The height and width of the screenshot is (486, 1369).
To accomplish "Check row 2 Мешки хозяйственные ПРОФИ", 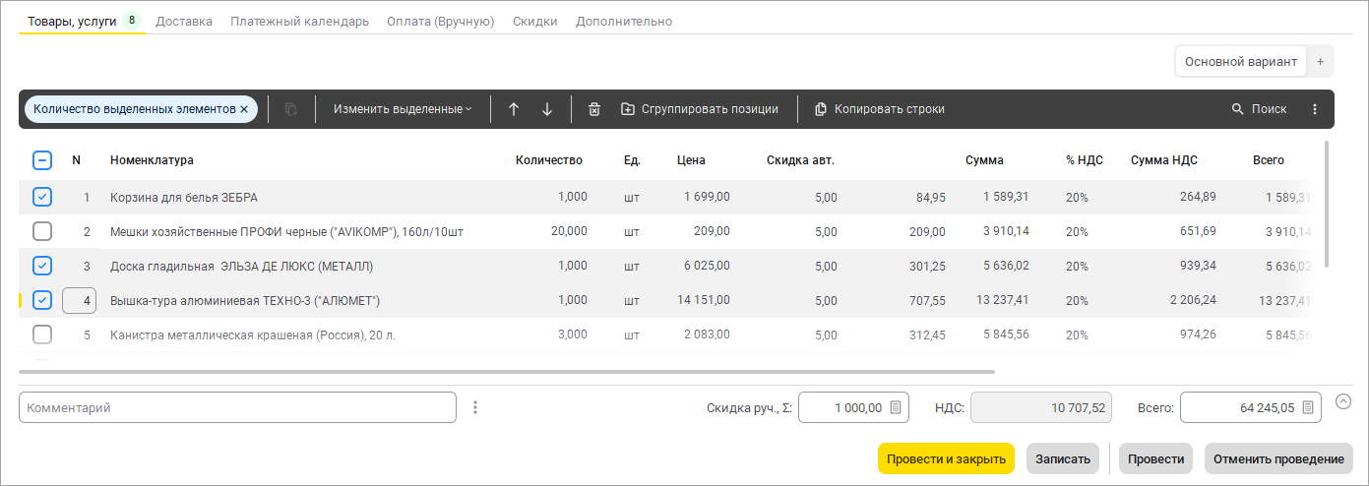I will tap(42, 231).
